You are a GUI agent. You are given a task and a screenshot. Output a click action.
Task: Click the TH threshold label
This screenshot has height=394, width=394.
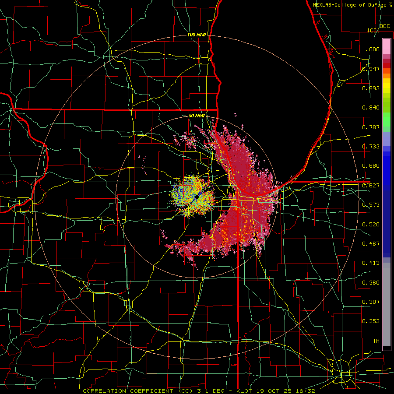pos(376,341)
